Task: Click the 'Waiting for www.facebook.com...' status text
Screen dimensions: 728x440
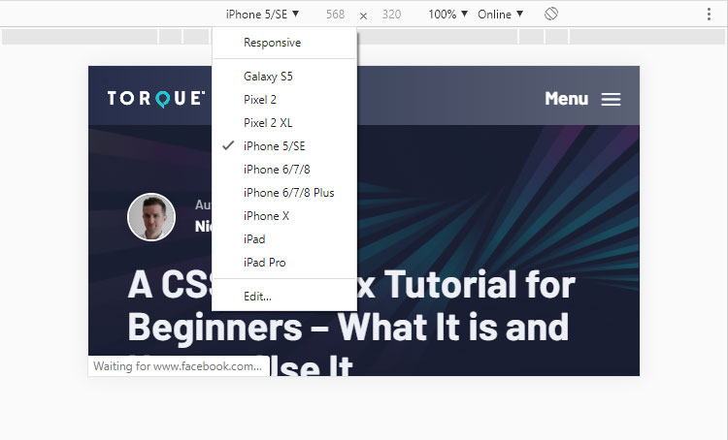Action: click(178, 366)
